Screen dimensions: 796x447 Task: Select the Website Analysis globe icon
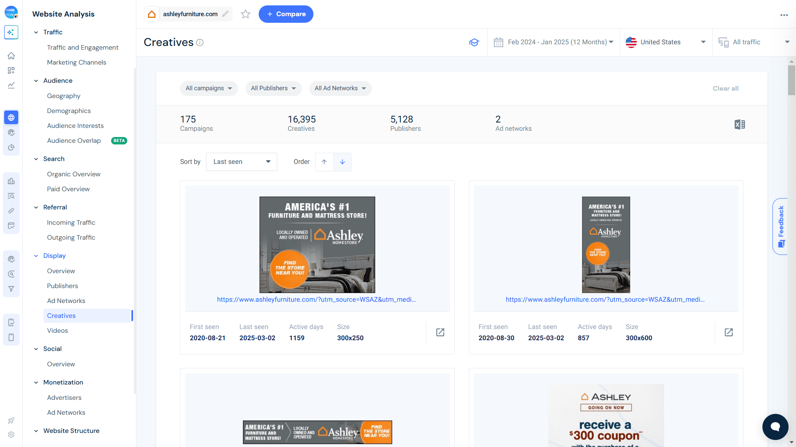tap(11, 118)
